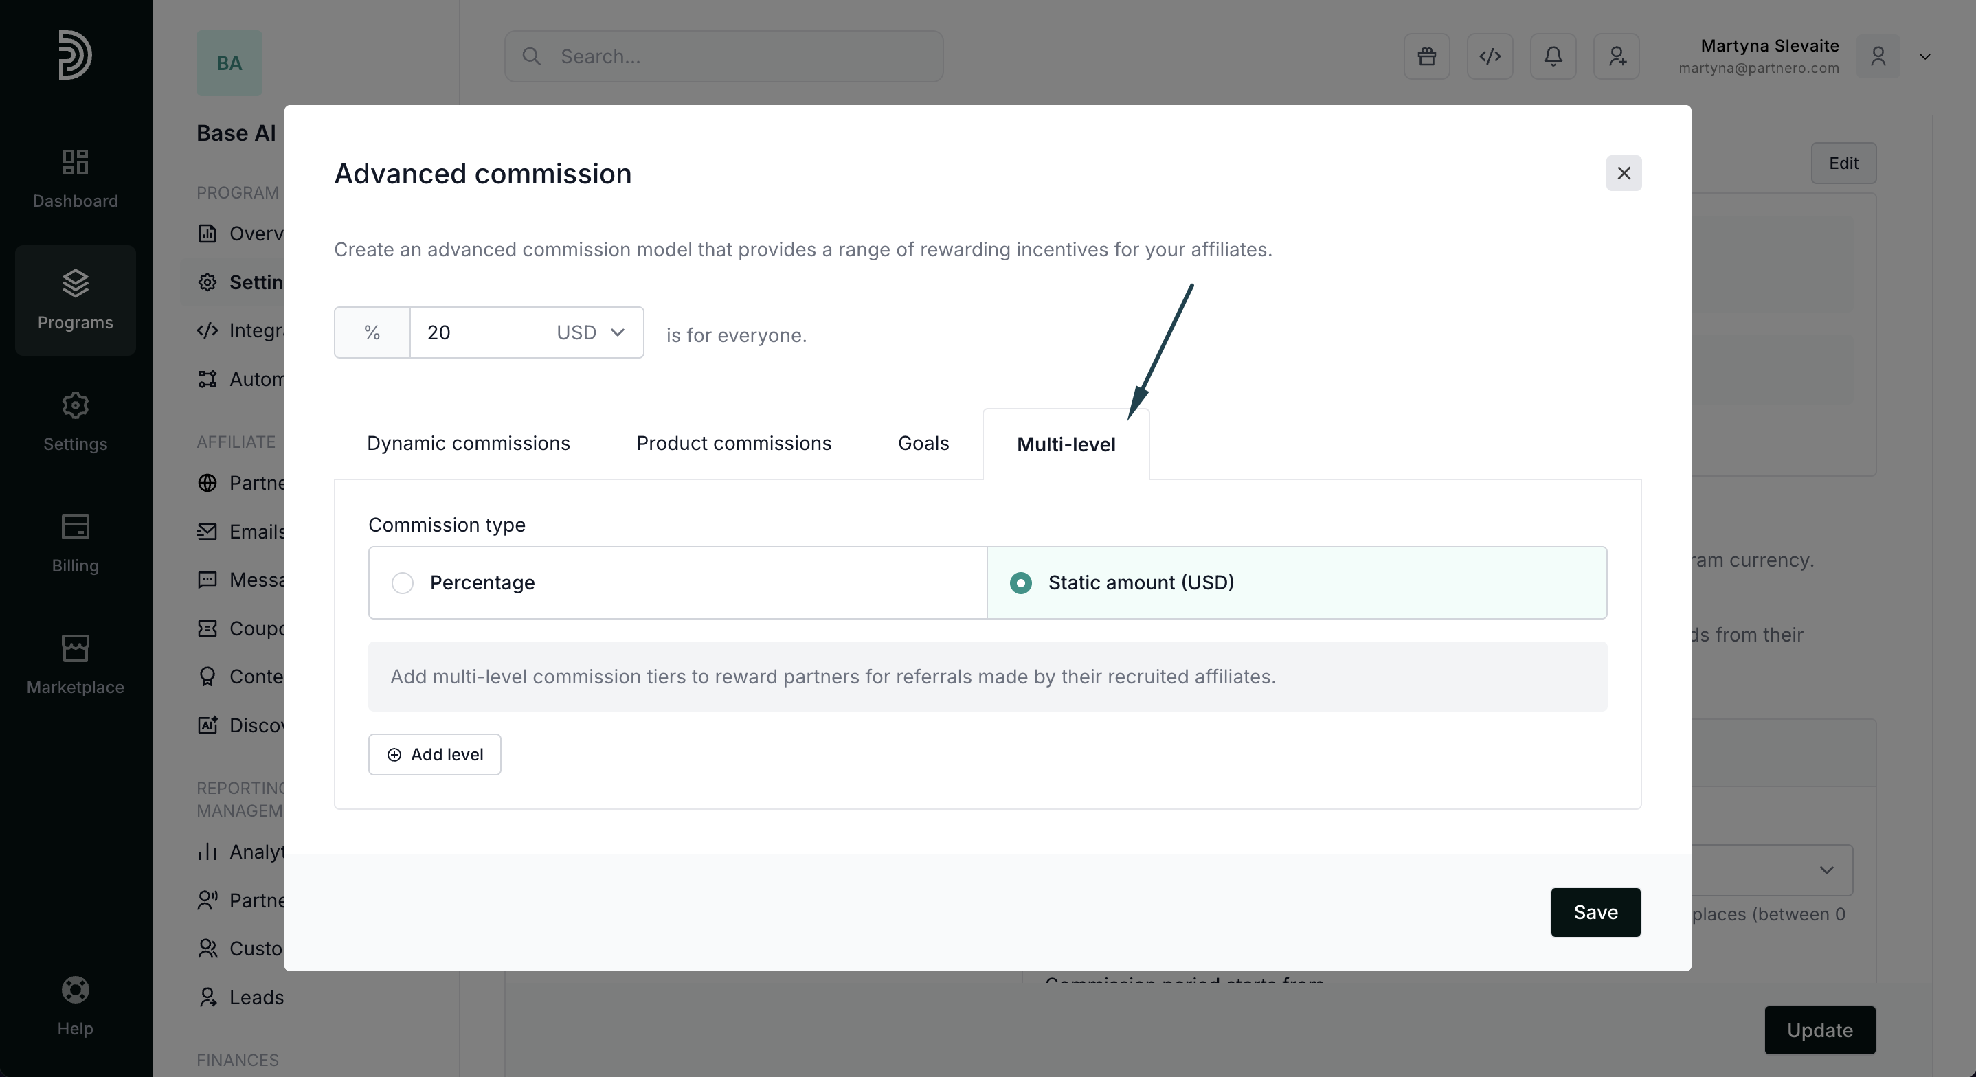
Task: Click the commission value field showing 20
Action: click(x=475, y=332)
